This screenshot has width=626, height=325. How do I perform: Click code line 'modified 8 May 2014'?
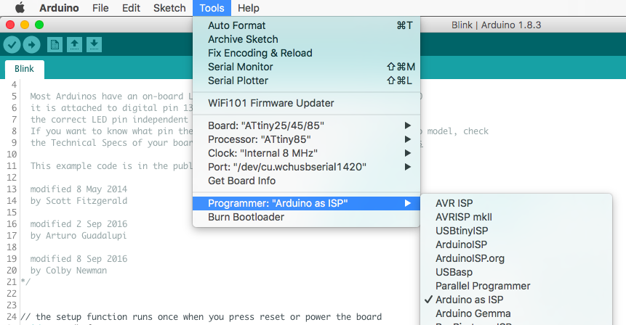79,189
